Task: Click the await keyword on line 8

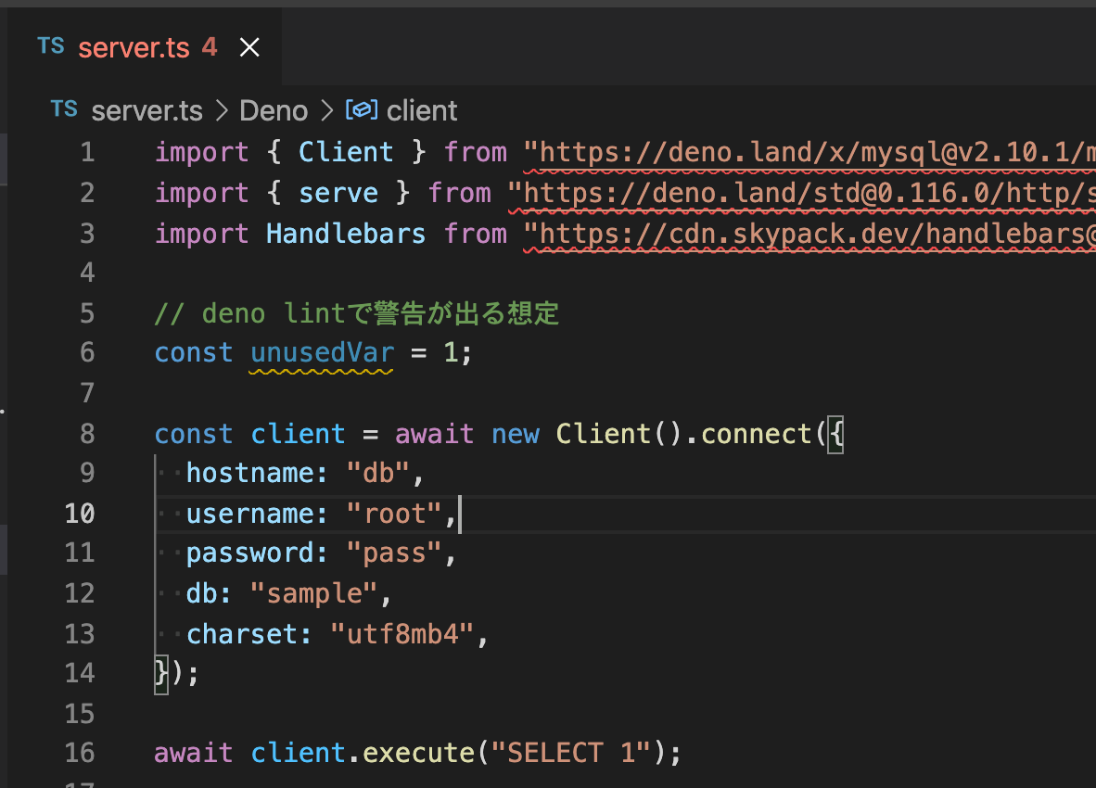Action: (x=434, y=434)
